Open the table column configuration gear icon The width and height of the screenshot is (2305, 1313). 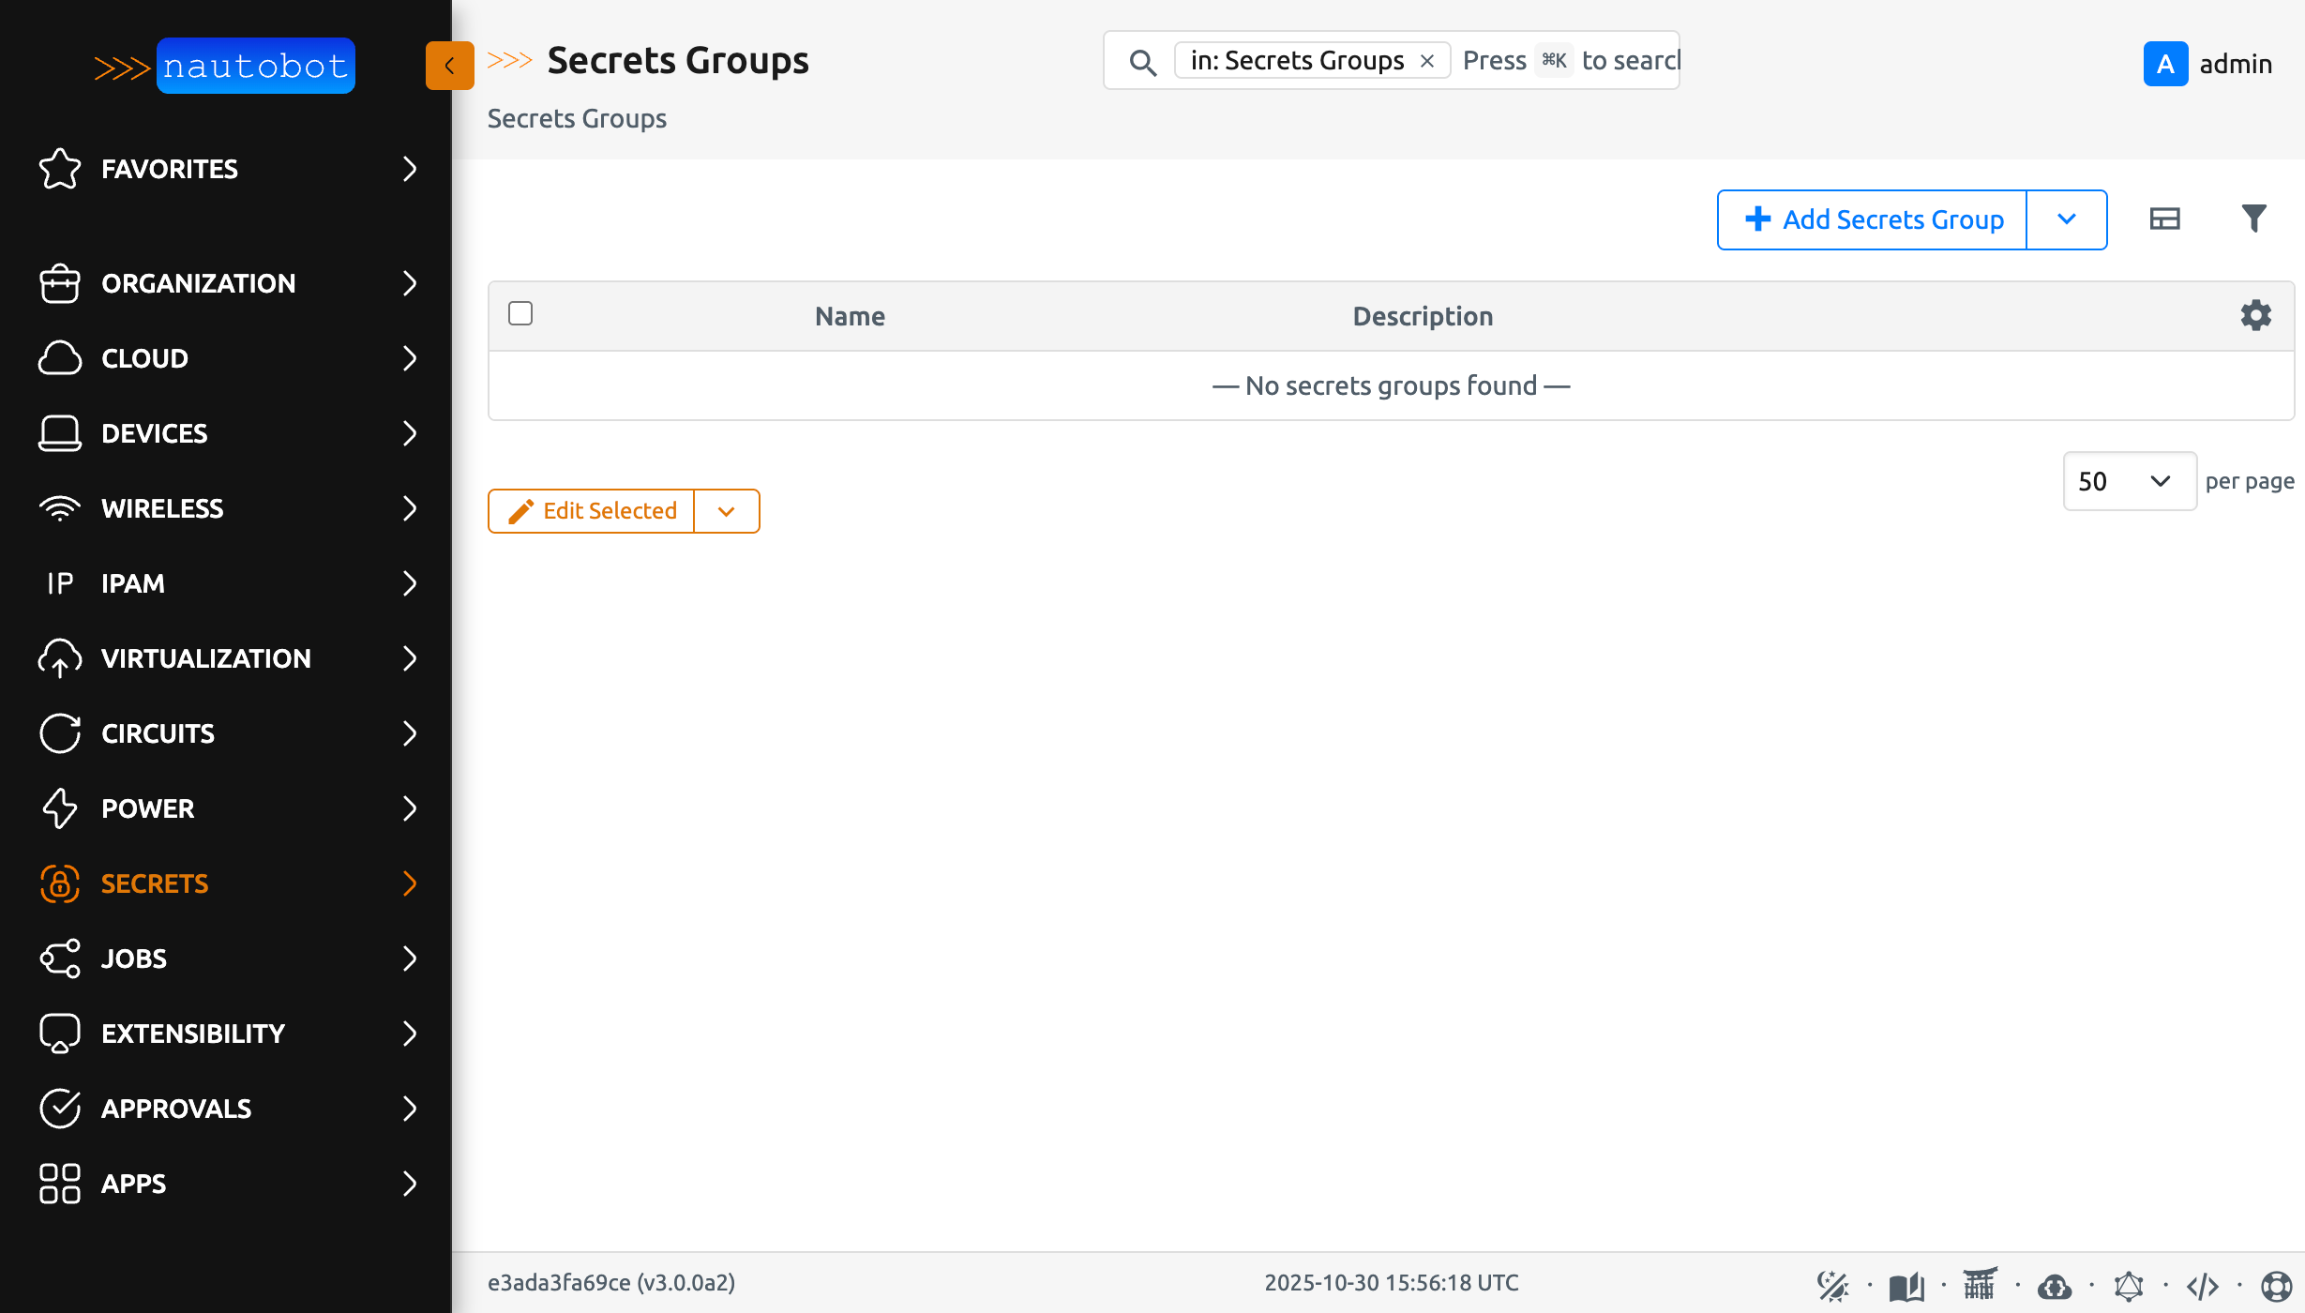point(2255,315)
